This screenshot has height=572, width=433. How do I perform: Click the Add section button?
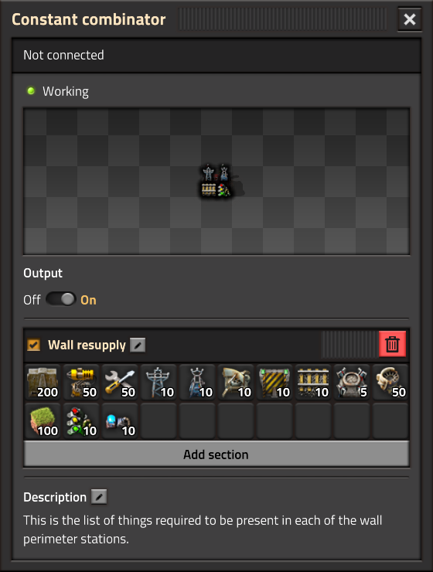coord(216,455)
